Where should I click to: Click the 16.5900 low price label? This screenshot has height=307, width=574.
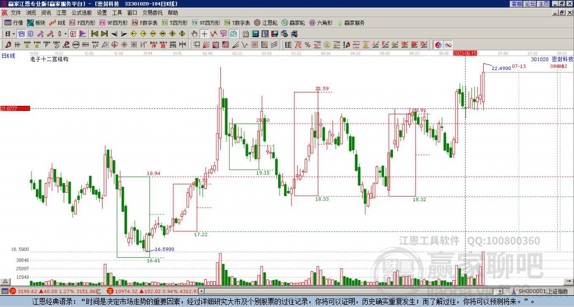click(x=164, y=249)
